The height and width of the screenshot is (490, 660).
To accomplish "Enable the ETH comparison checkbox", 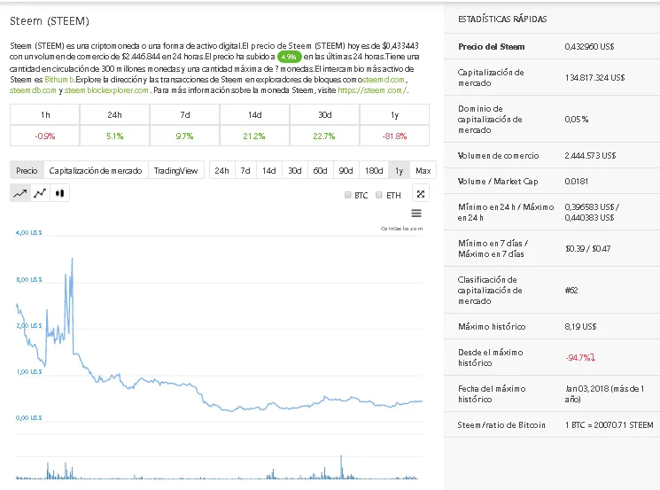I will [x=379, y=195].
